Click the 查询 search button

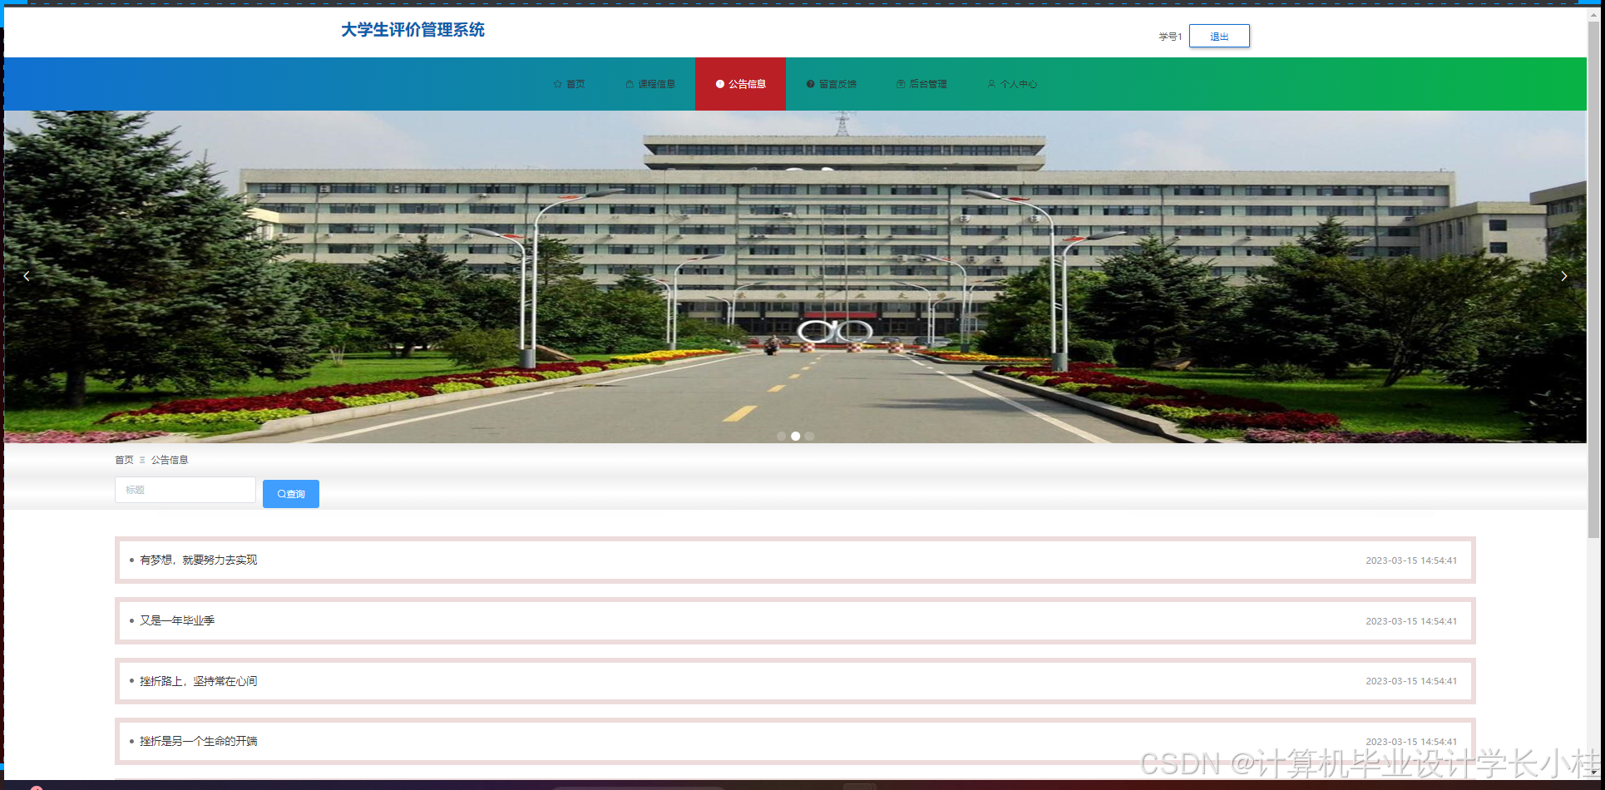291,494
